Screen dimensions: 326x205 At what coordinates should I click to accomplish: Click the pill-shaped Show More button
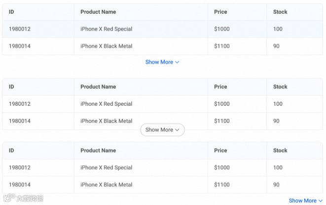pyautogui.click(x=162, y=130)
